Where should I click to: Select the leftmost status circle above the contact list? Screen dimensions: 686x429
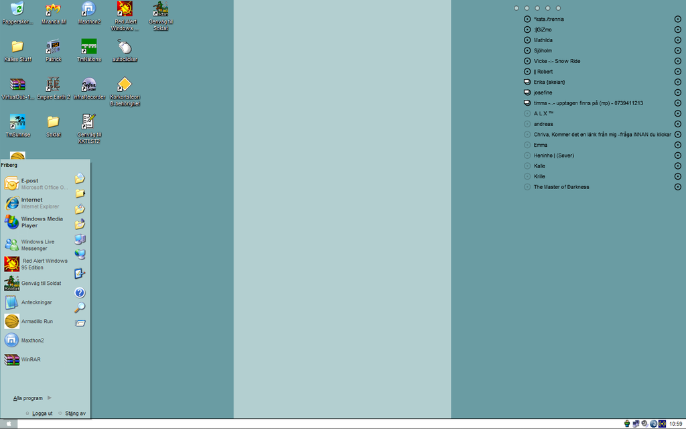(x=516, y=8)
